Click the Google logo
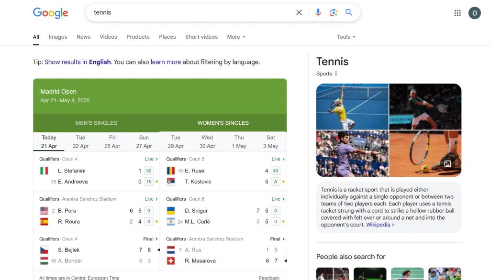490x280 pixels. click(x=50, y=13)
